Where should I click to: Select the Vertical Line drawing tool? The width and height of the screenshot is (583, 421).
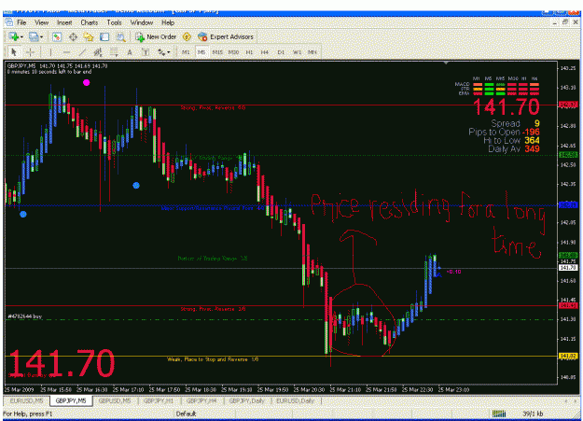point(50,52)
